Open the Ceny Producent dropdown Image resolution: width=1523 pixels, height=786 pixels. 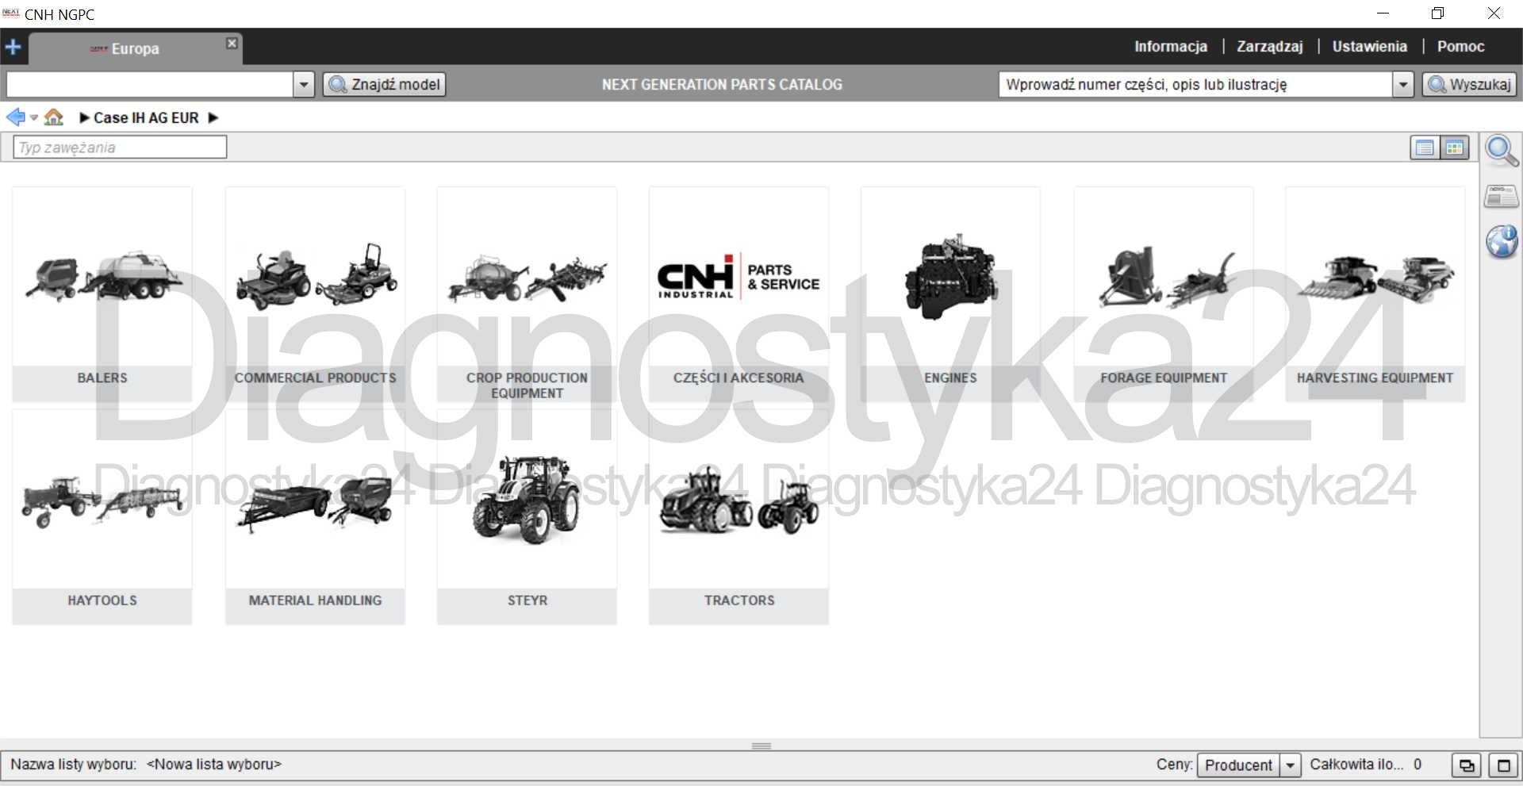[1249, 765]
